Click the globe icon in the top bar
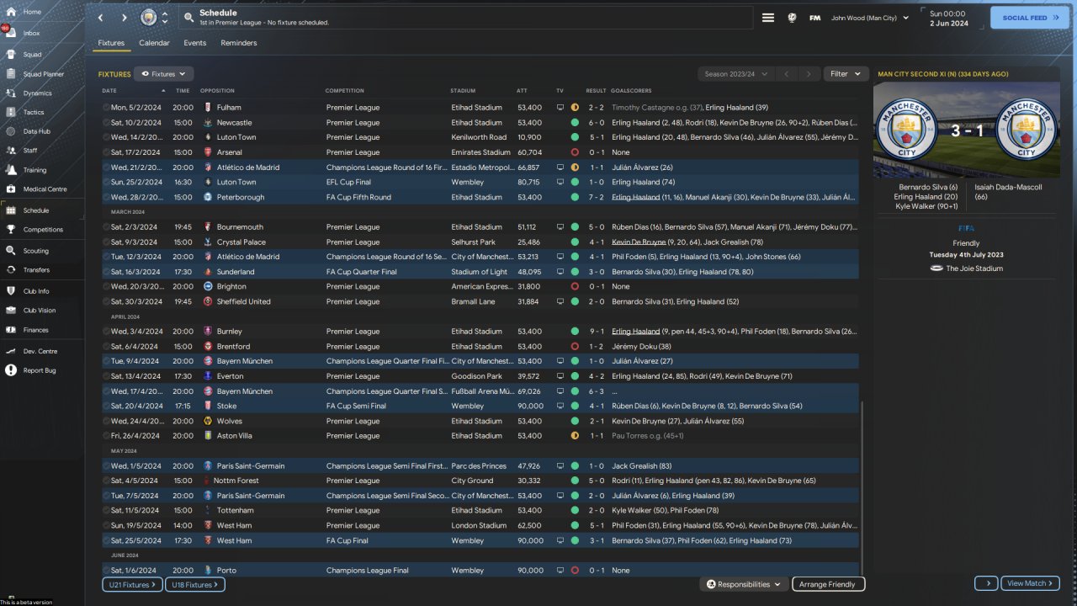Image resolution: width=1077 pixels, height=606 pixels. click(792, 18)
